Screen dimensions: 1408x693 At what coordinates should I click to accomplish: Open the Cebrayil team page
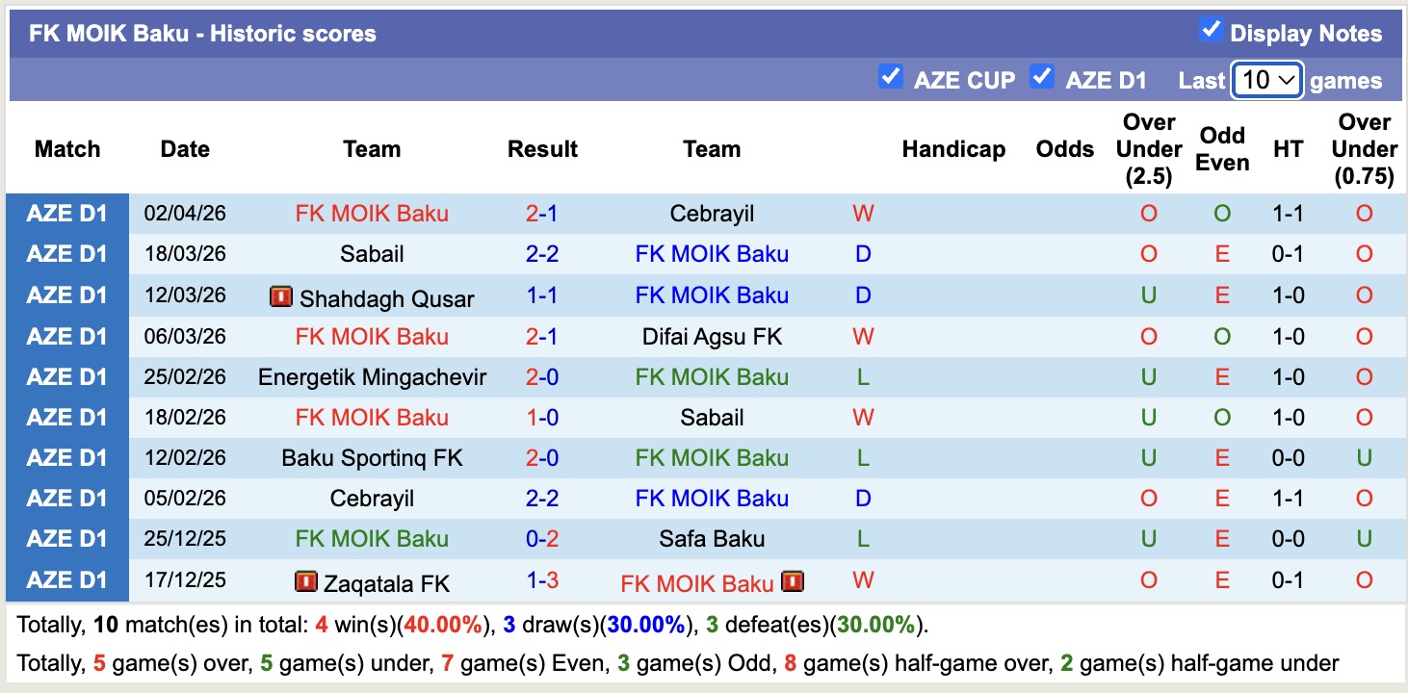(712, 214)
